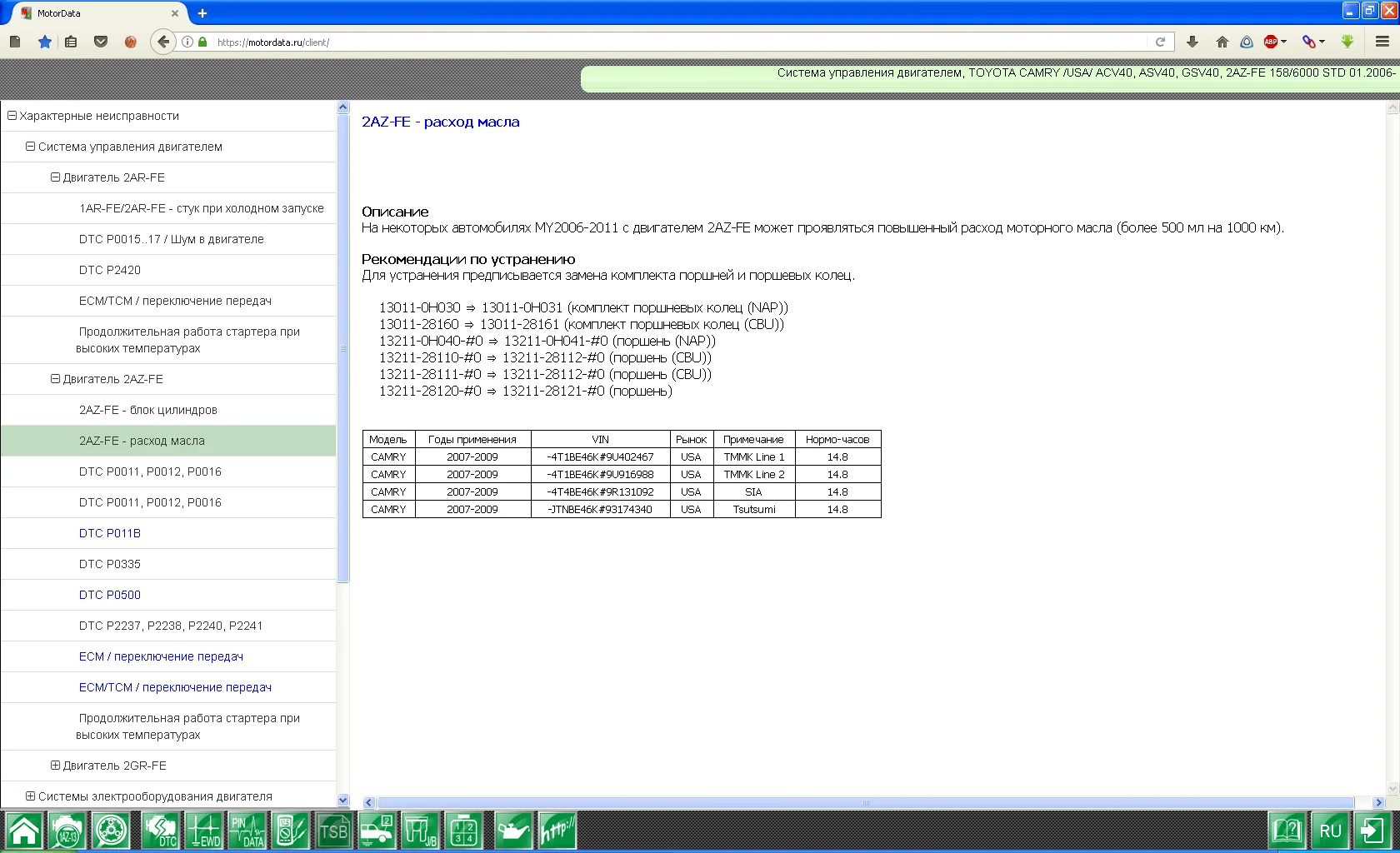The height and width of the screenshot is (853, 1400).
Task: Open the DTC P0335 entry
Action: tap(110, 564)
